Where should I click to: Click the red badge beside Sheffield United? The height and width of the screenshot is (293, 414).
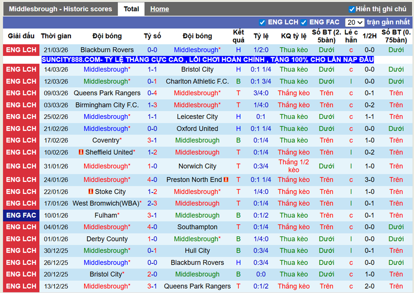click(82, 152)
